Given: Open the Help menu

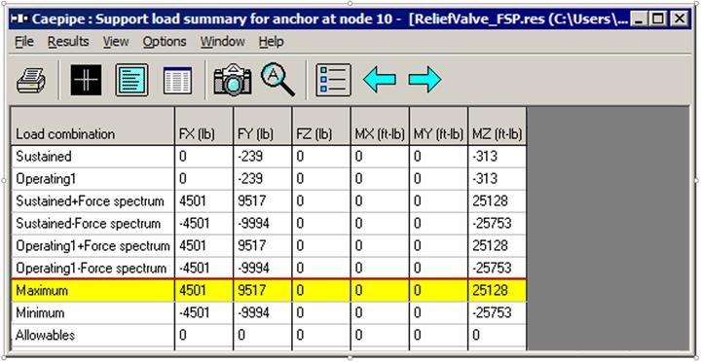Looking at the screenshot, I should pyautogui.click(x=271, y=42).
